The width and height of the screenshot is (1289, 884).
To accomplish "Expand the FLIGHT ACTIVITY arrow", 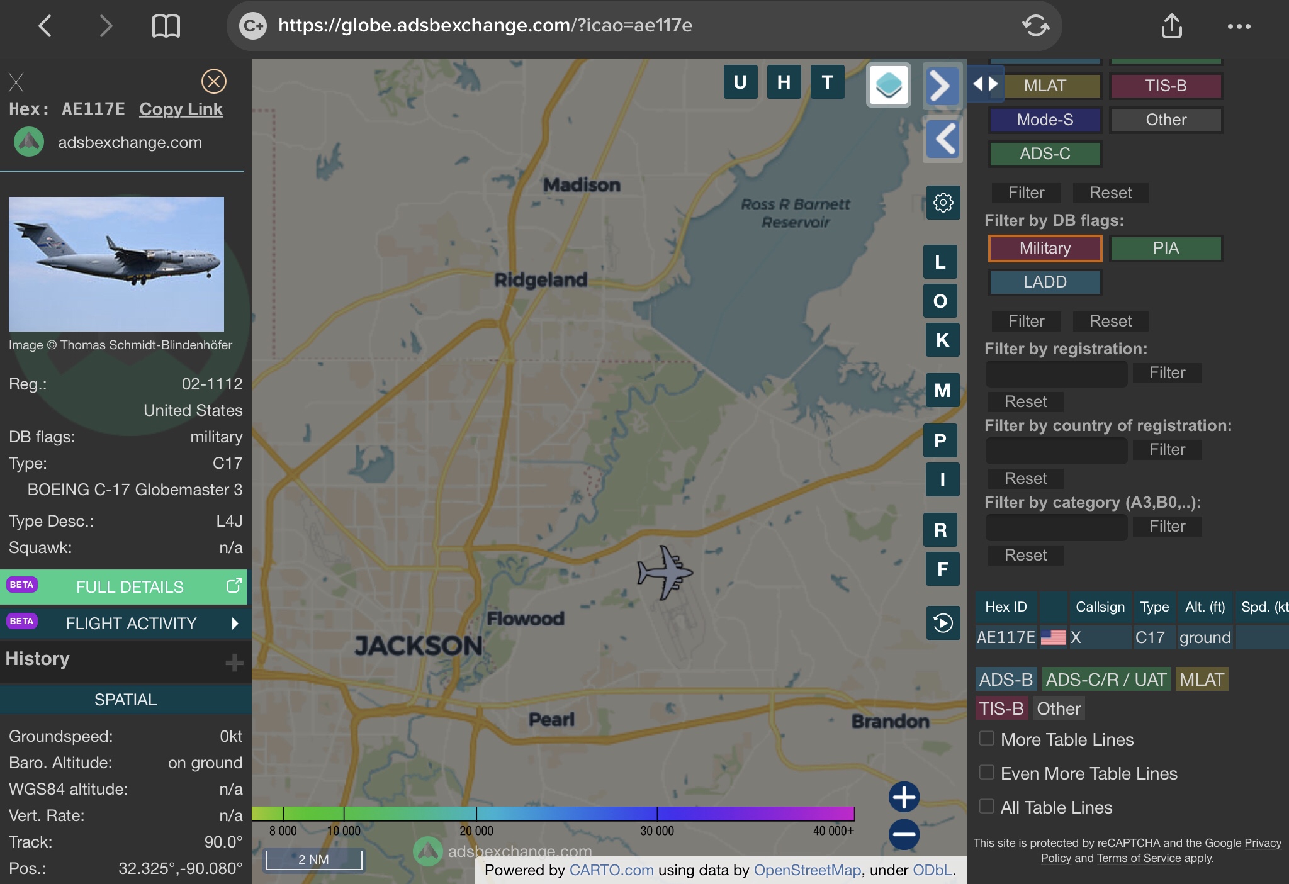I will click(x=235, y=624).
